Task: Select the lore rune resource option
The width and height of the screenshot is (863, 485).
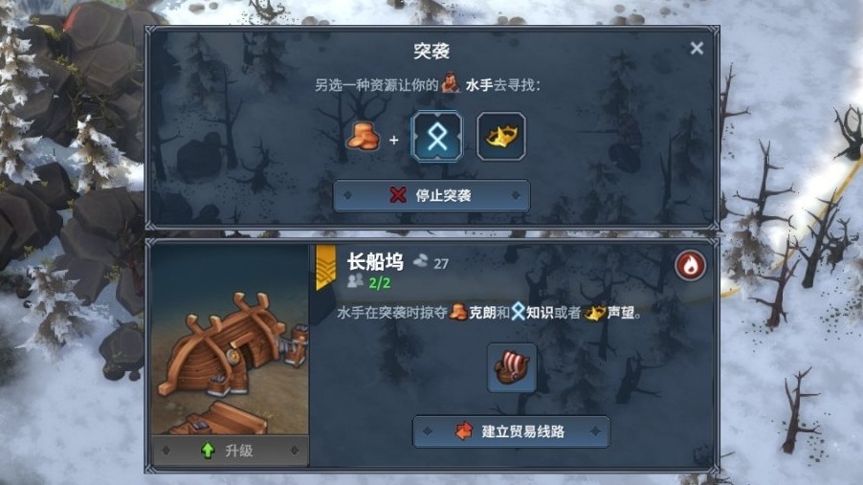Action: (x=437, y=137)
